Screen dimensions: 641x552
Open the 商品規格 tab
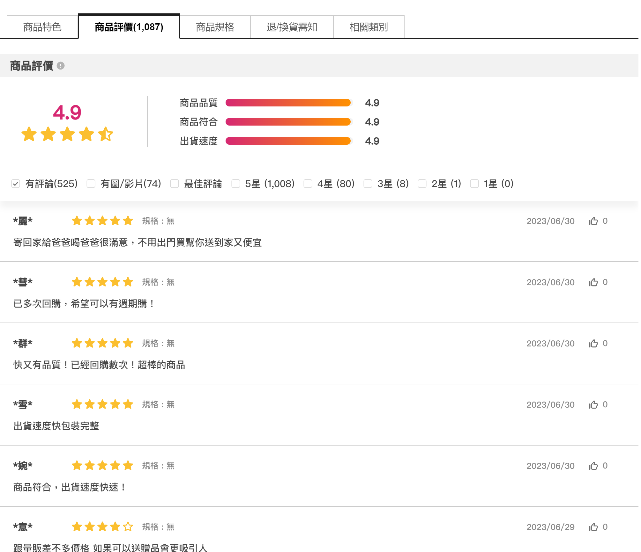pos(215,27)
